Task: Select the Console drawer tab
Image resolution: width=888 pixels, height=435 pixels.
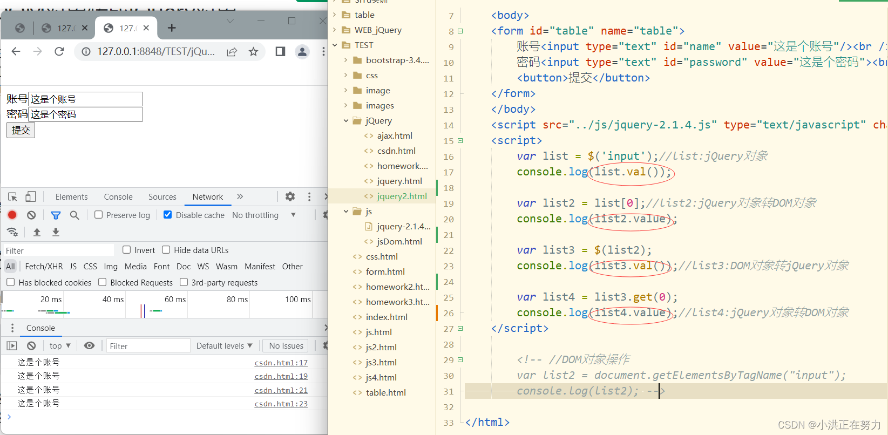Action: tap(40, 328)
